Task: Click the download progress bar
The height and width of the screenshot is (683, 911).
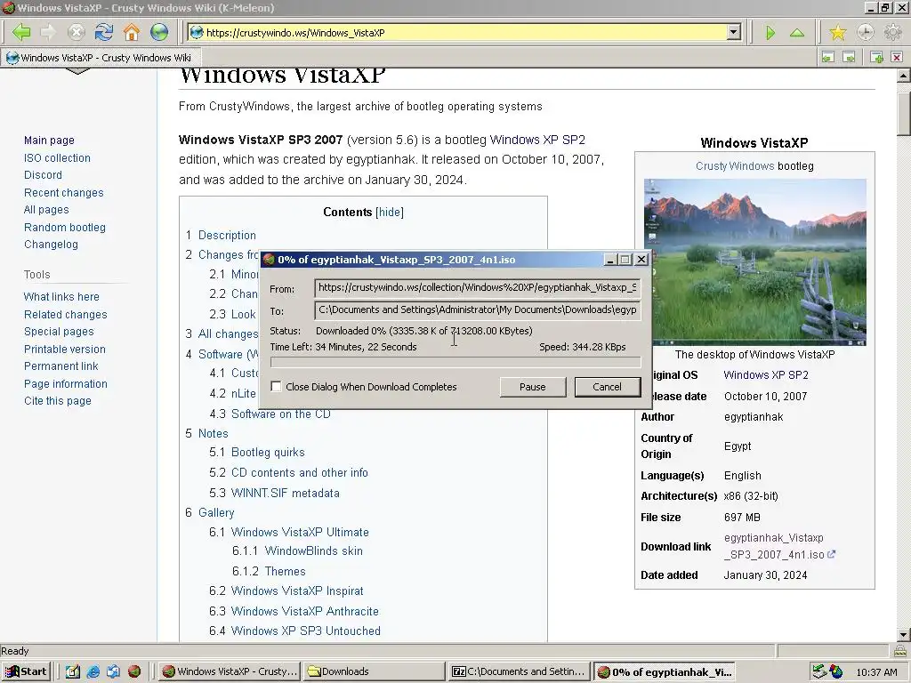Action: point(455,363)
